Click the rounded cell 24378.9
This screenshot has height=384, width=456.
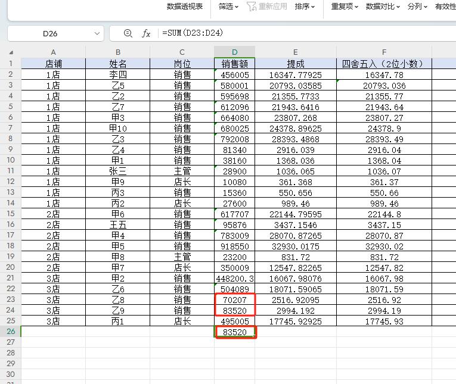(x=384, y=129)
